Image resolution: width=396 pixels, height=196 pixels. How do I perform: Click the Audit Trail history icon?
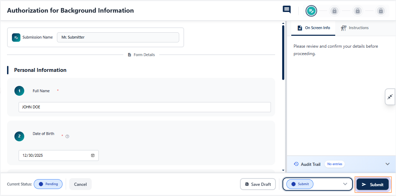coord(296,164)
